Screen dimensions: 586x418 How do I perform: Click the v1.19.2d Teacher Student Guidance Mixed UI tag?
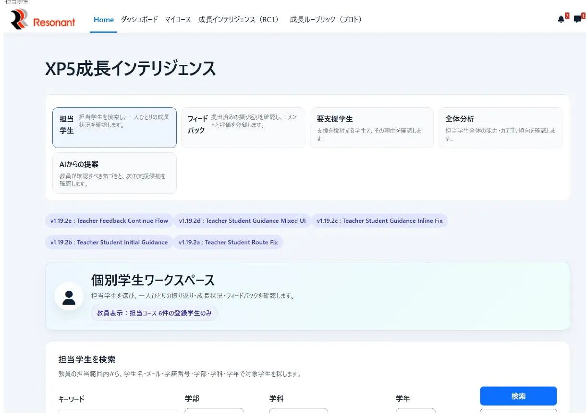pyautogui.click(x=242, y=221)
